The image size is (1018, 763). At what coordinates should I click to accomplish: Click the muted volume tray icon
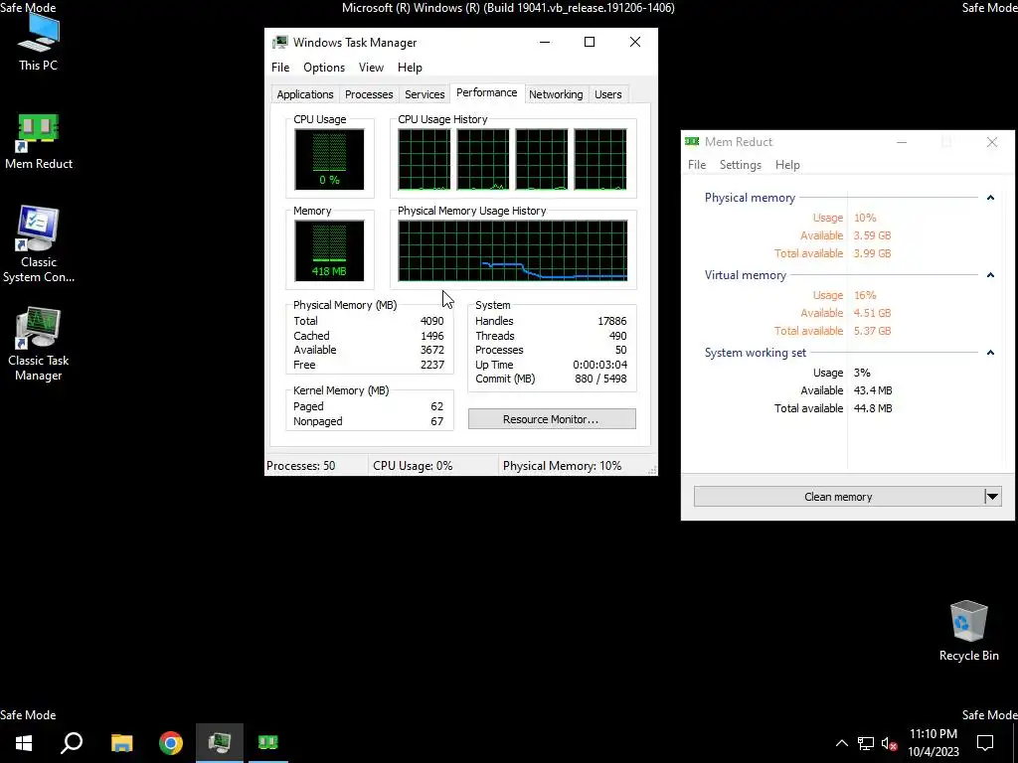(x=890, y=743)
